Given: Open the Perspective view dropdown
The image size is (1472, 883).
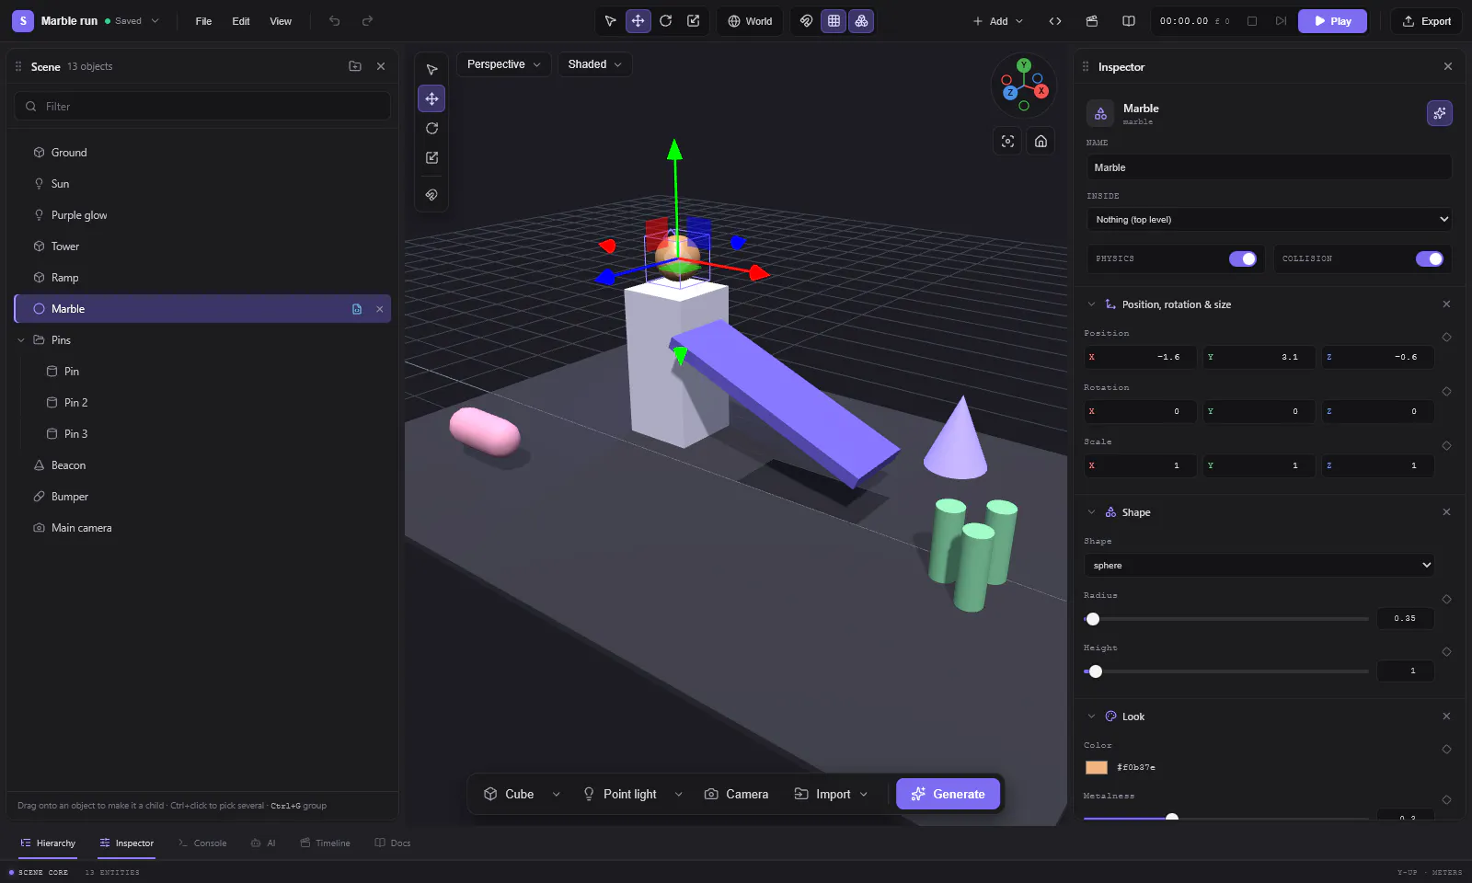Looking at the screenshot, I should [x=503, y=64].
